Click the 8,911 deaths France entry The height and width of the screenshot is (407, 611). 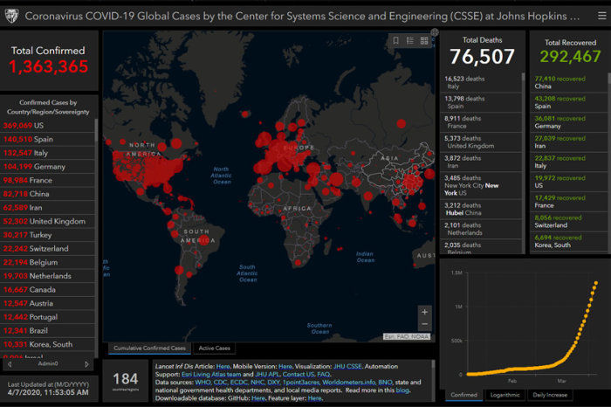click(481, 122)
